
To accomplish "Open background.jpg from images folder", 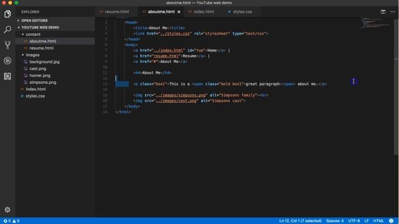I will 44,62.
